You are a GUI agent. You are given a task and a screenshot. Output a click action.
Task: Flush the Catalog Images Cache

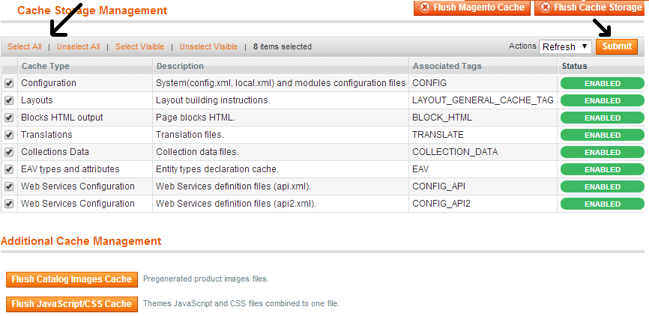pyautogui.click(x=72, y=279)
